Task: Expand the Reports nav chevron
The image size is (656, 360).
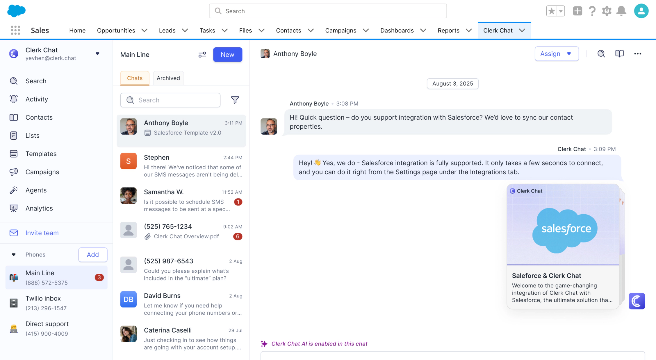Action: point(469,30)
